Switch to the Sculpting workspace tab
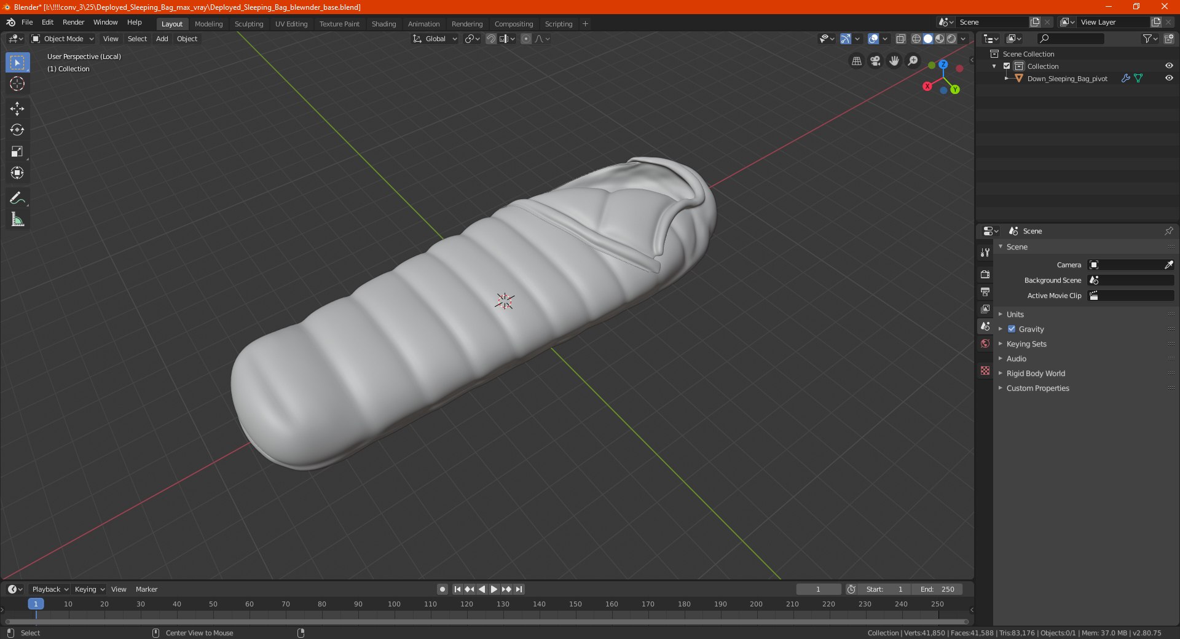 [249, 24]
